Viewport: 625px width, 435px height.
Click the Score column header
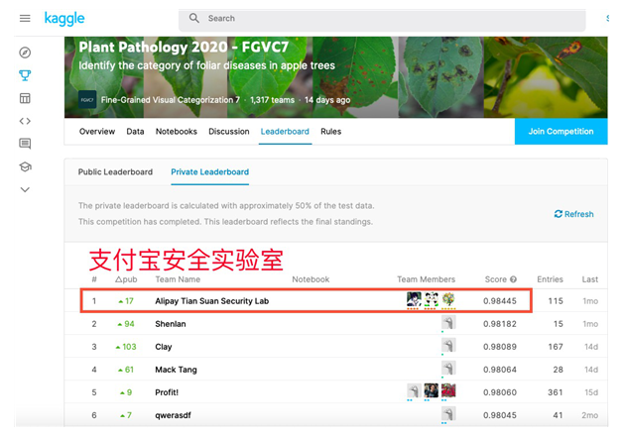495,279
